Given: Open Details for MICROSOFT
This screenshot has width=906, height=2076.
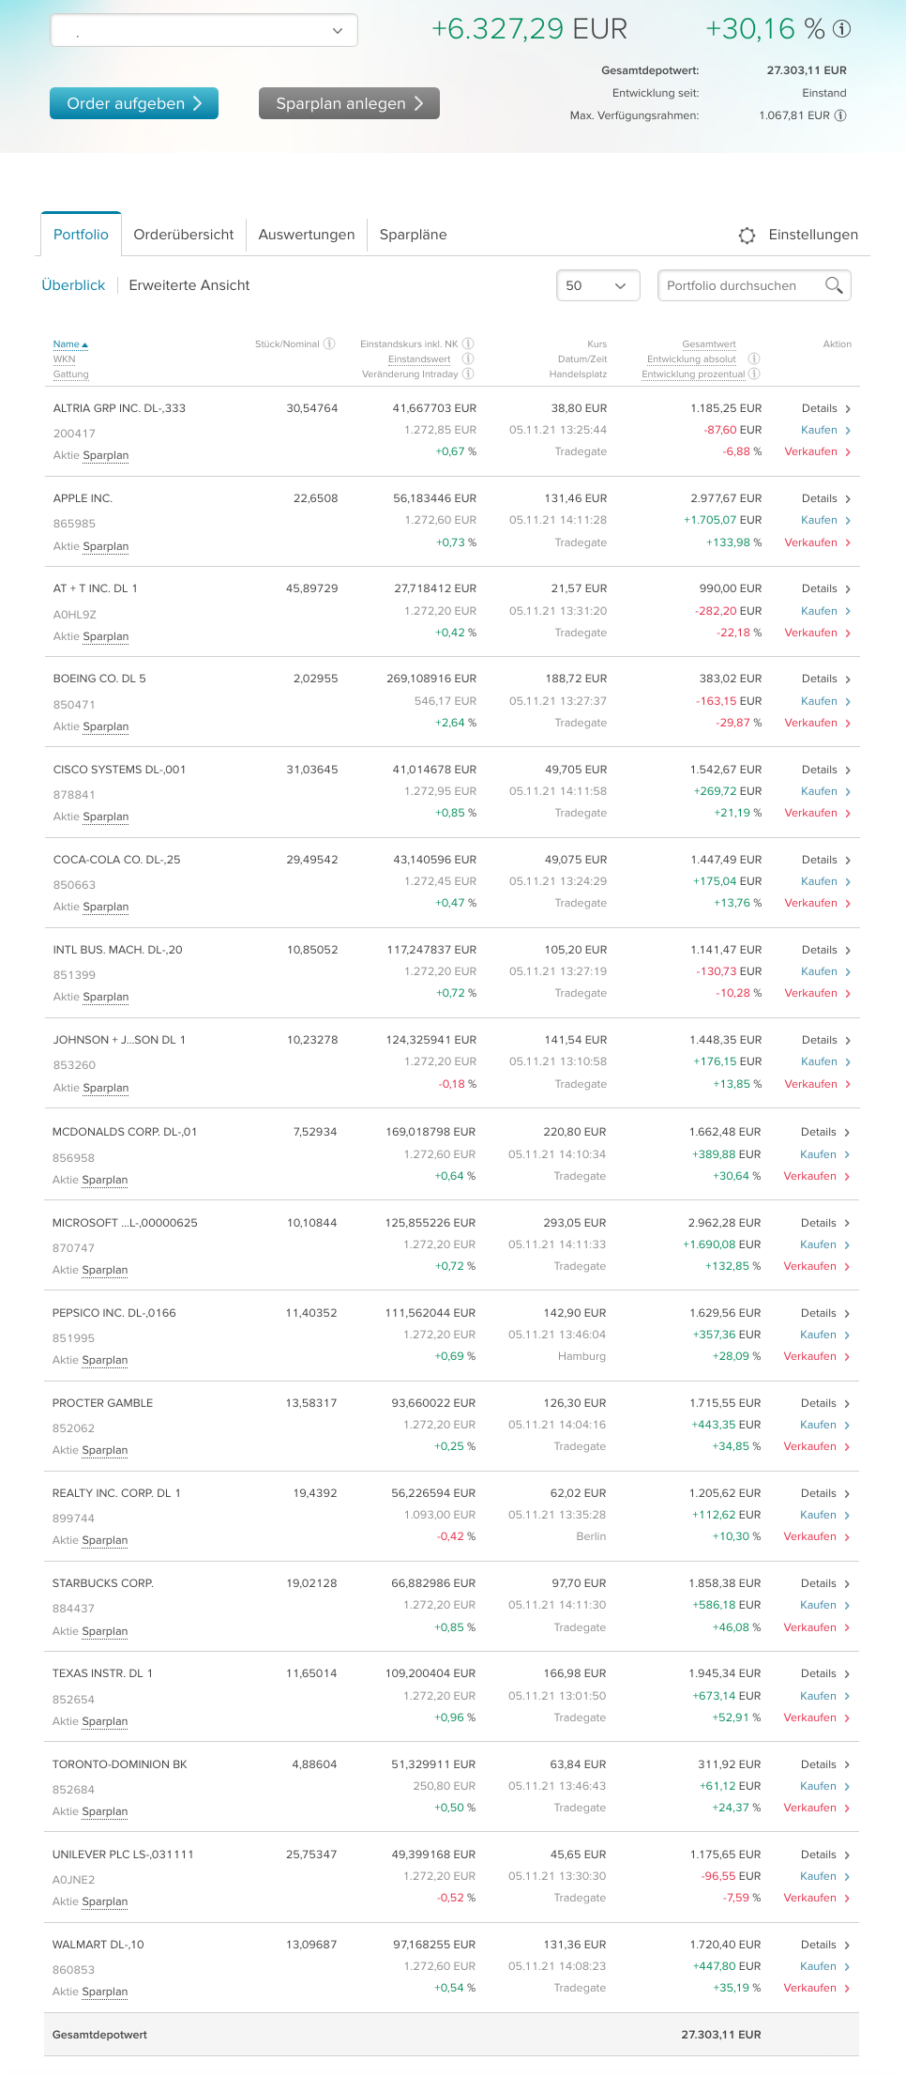Looking at the screenshot, I should pyautogui.click(x=818, y=1223).
